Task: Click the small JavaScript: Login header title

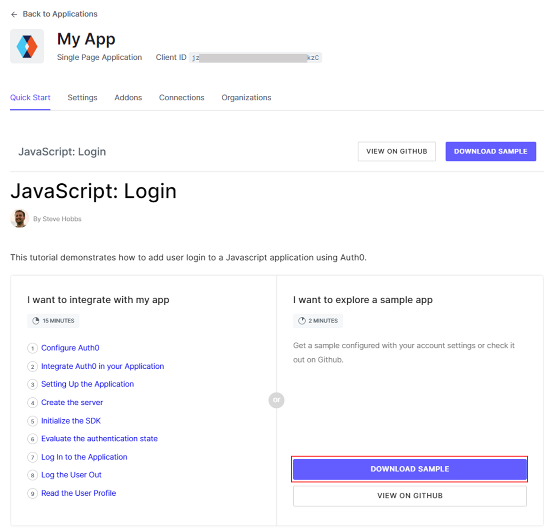Action: [x=62, y=151]
